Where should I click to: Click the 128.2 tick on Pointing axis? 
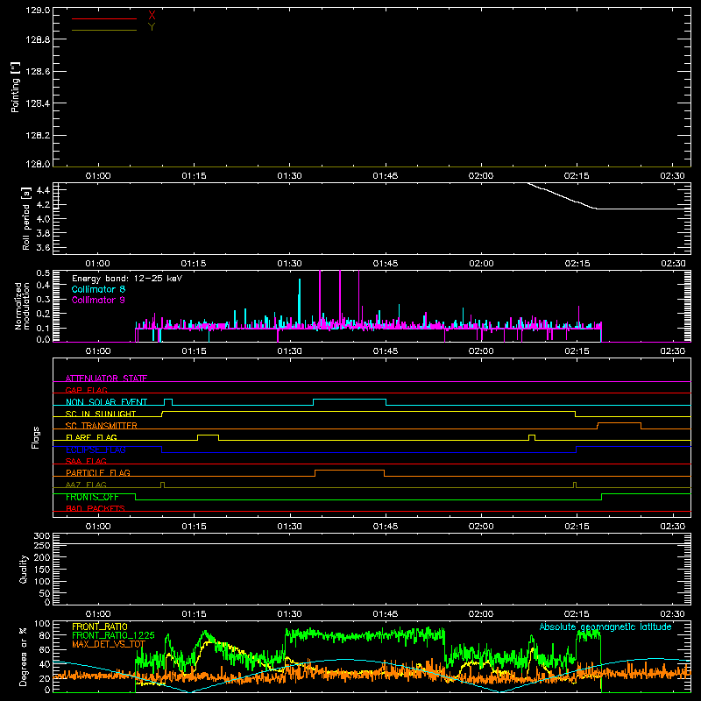click(38, 135)
